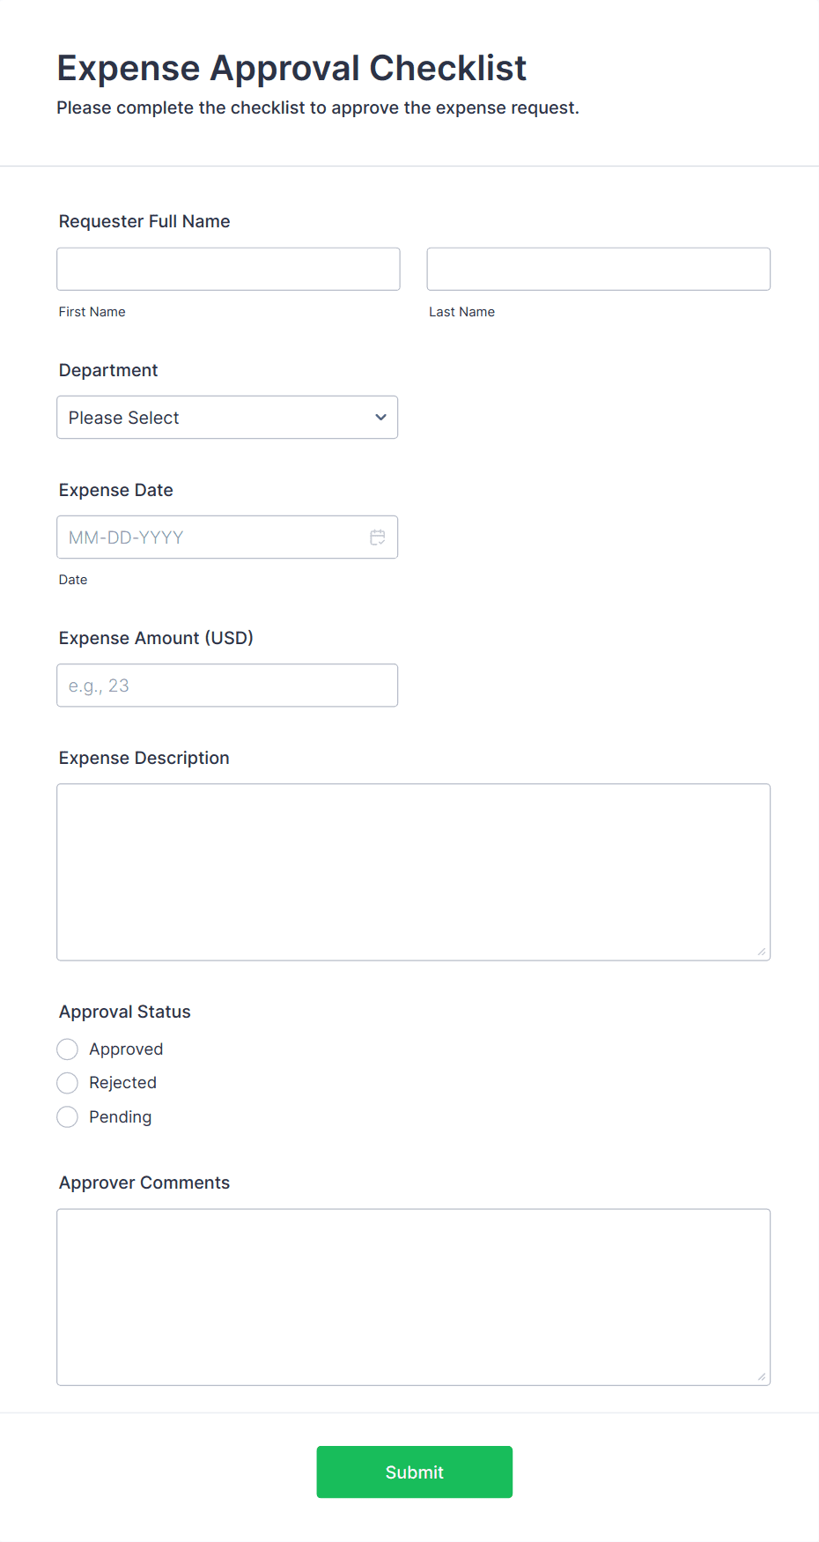Click the Expense Description field label
Viewport: 819px width, 1542px height.
point(144,758)
